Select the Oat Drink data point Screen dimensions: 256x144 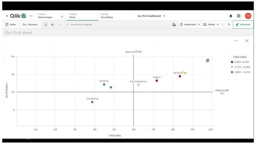pos(104,84)
